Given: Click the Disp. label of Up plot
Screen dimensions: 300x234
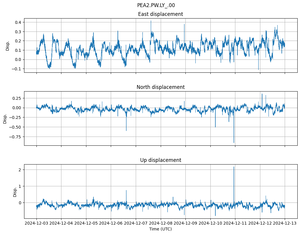Looking at the screenshot, I should pyautogui.click(x=15, y=192).
